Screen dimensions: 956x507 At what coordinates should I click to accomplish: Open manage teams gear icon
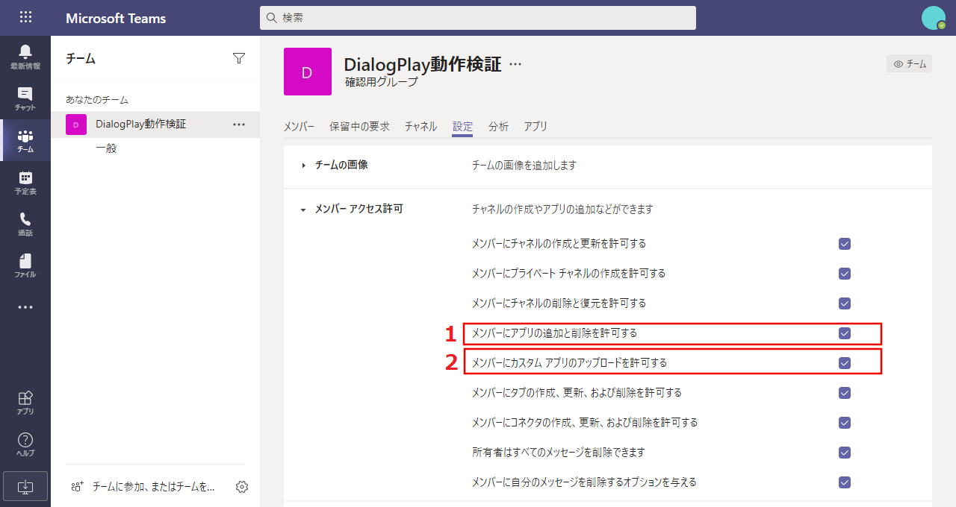(242, 487)
